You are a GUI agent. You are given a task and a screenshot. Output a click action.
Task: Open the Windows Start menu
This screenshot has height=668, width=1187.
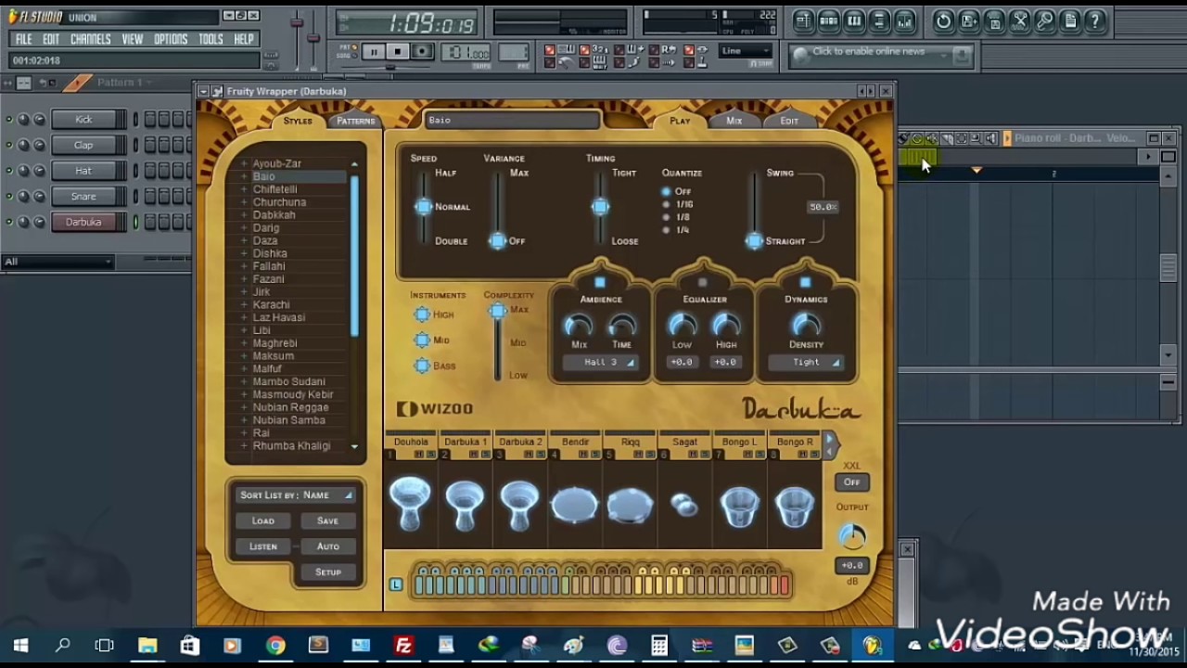(20, 646)
